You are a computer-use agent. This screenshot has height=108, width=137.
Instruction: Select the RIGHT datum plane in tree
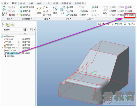coord(10,39)
